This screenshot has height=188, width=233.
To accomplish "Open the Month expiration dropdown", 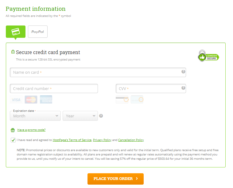I will (x=35, y=116).
